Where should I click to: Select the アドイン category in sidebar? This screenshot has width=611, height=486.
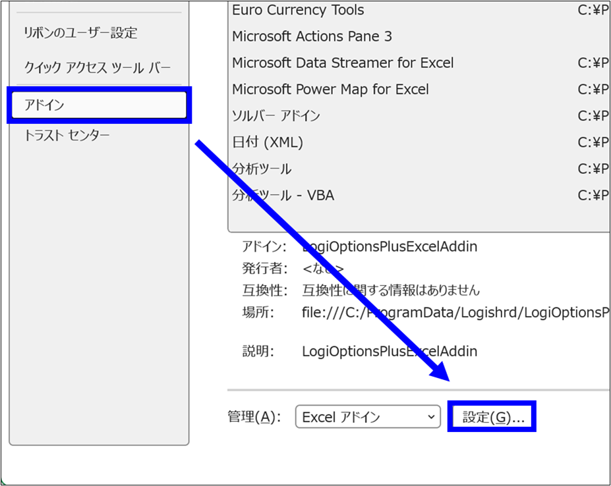(99, 105)
